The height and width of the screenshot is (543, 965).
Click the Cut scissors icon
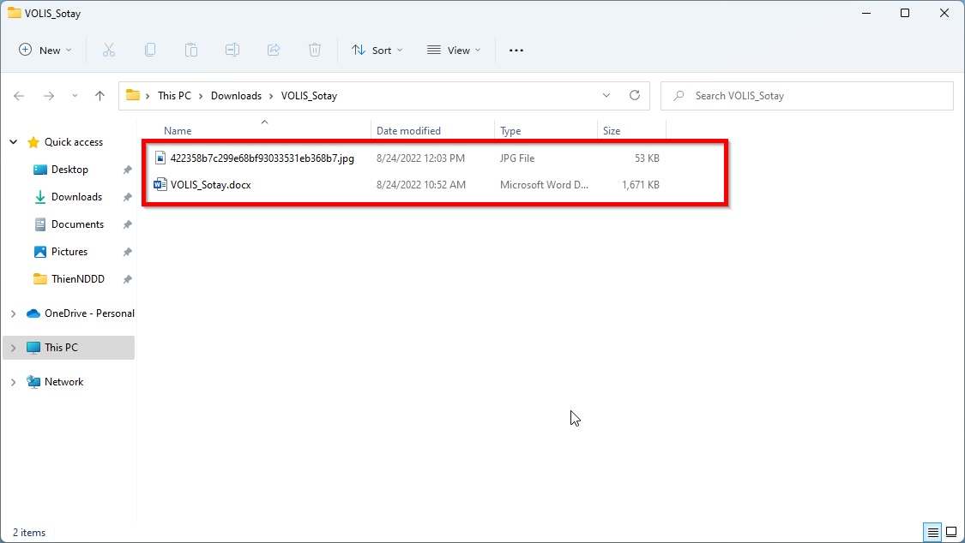(109, 51)
